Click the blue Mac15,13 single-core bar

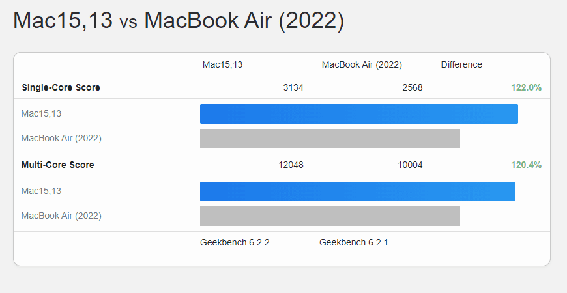[358, 114]
